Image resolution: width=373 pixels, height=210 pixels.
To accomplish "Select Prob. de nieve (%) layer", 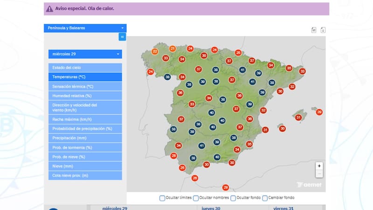I will [x=85, y=157].
